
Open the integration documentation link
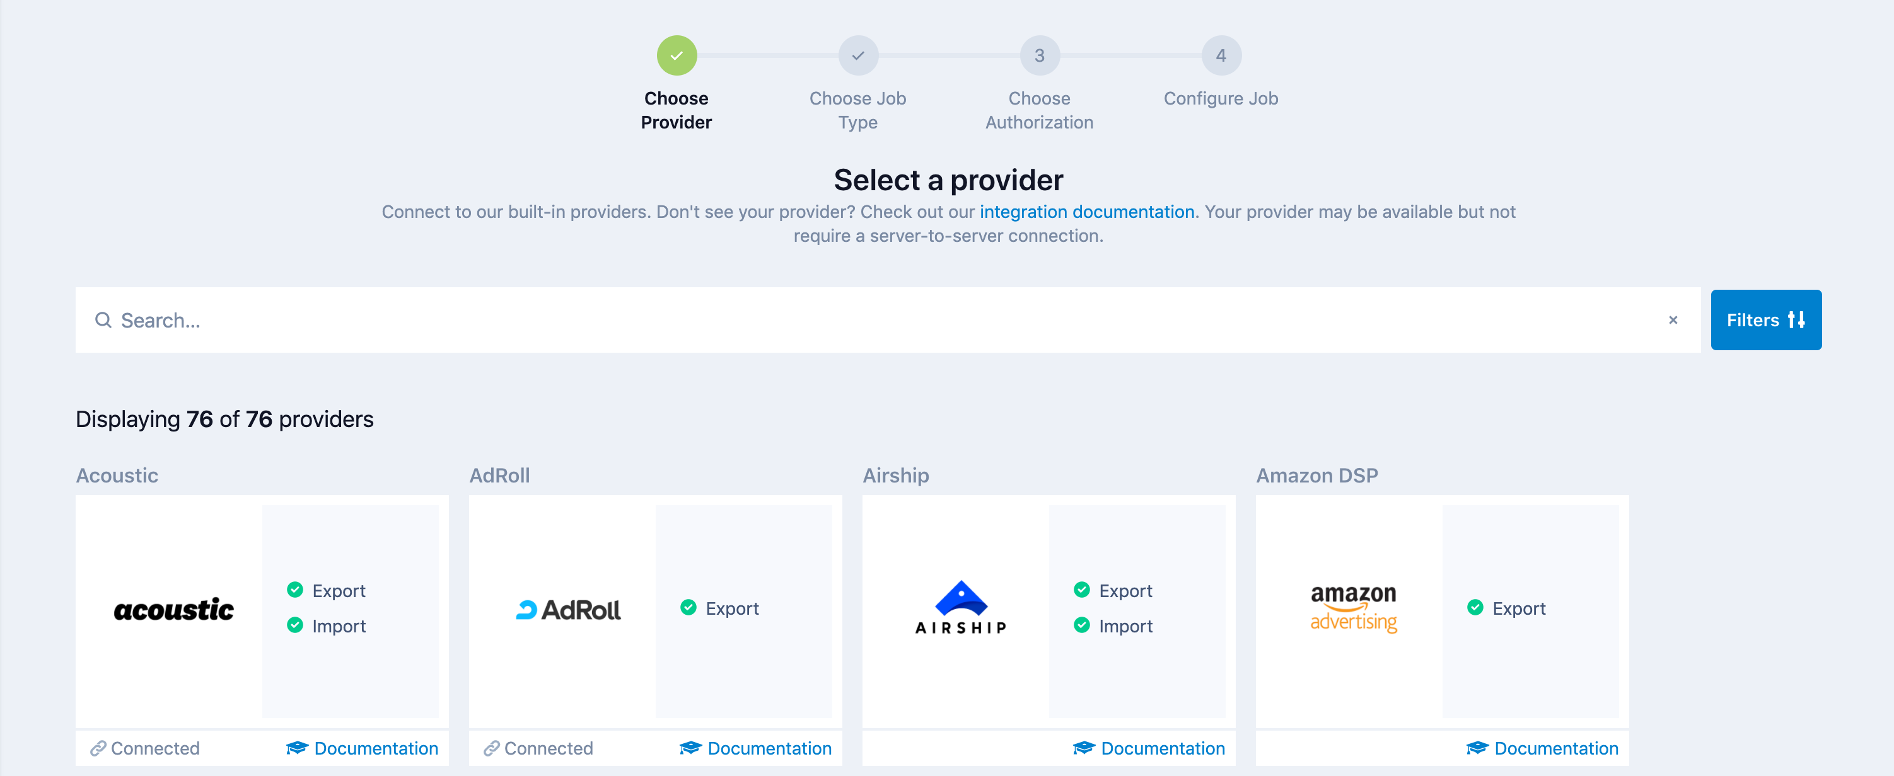(x=1087, y=212)
